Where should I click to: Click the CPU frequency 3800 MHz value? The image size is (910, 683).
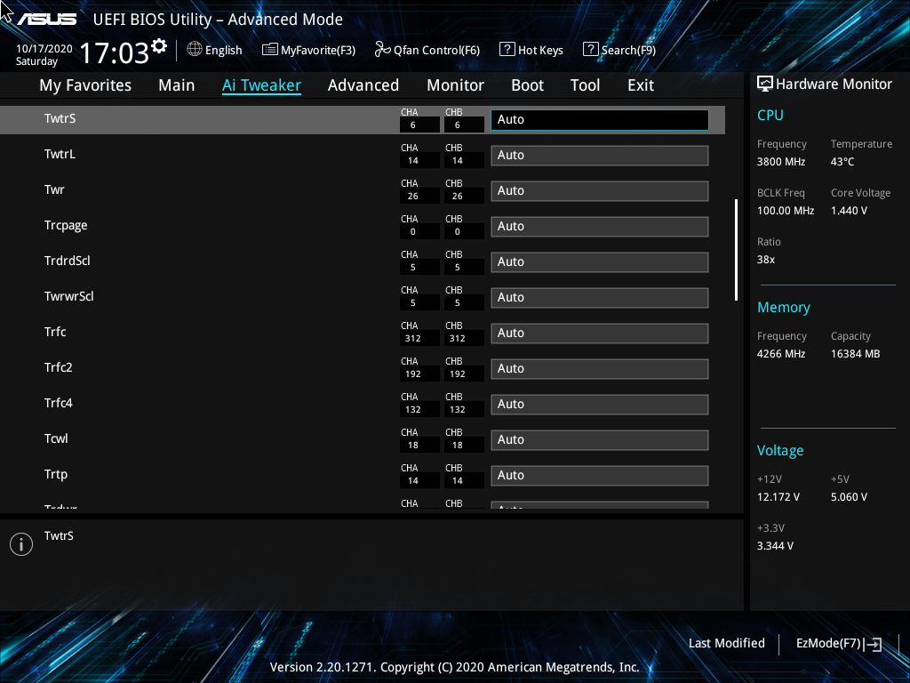(x=781, y=162)
